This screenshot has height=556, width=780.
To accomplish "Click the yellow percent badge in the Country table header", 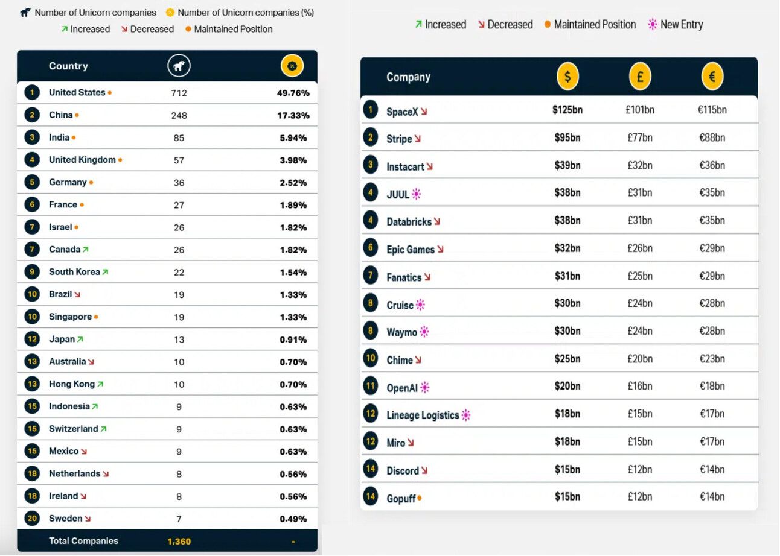I will click(x=292, y=66).
